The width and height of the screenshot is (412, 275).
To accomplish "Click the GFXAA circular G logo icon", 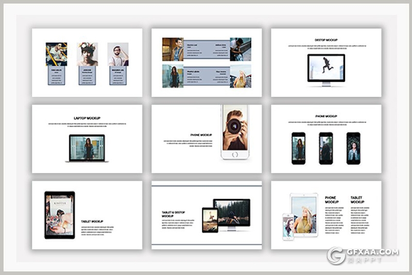I will (336, 256).
